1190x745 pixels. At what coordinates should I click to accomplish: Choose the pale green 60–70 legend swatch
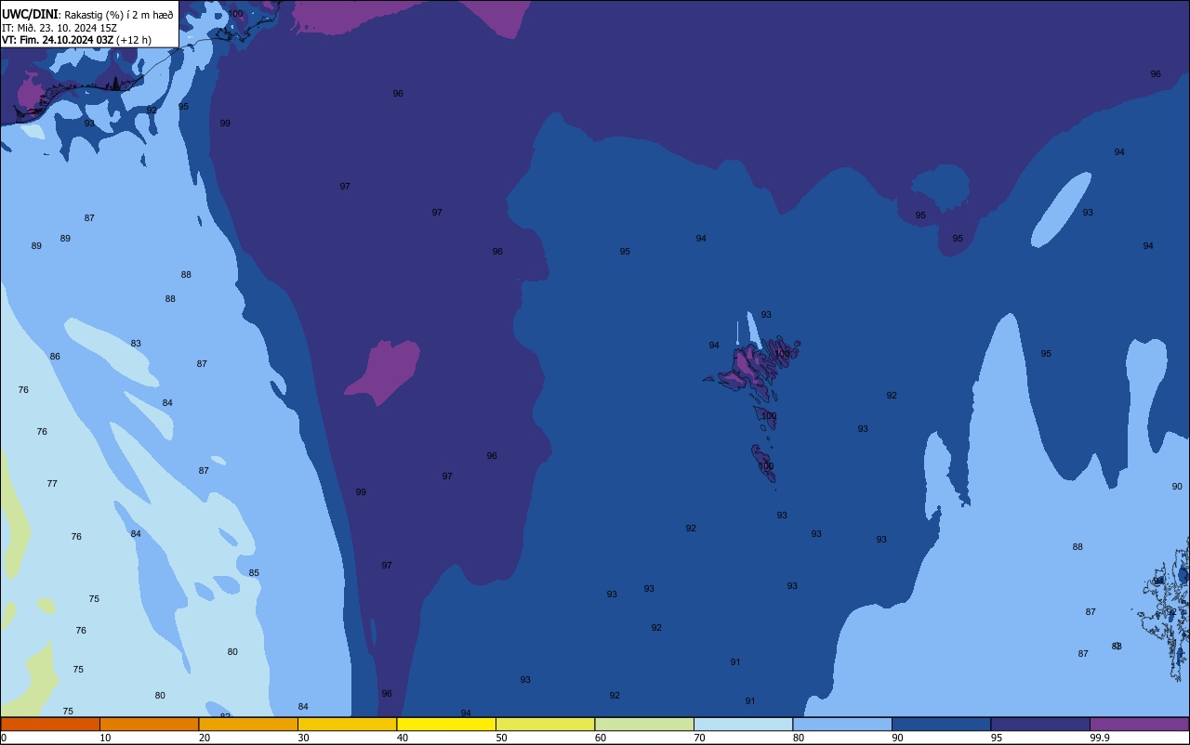644,724
